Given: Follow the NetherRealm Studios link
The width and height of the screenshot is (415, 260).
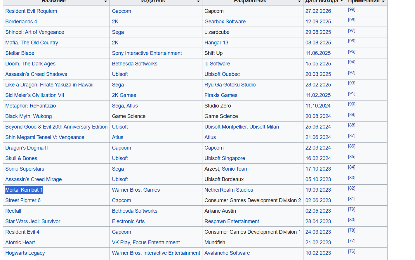Looking at the screenshot, I should point(229,190).
